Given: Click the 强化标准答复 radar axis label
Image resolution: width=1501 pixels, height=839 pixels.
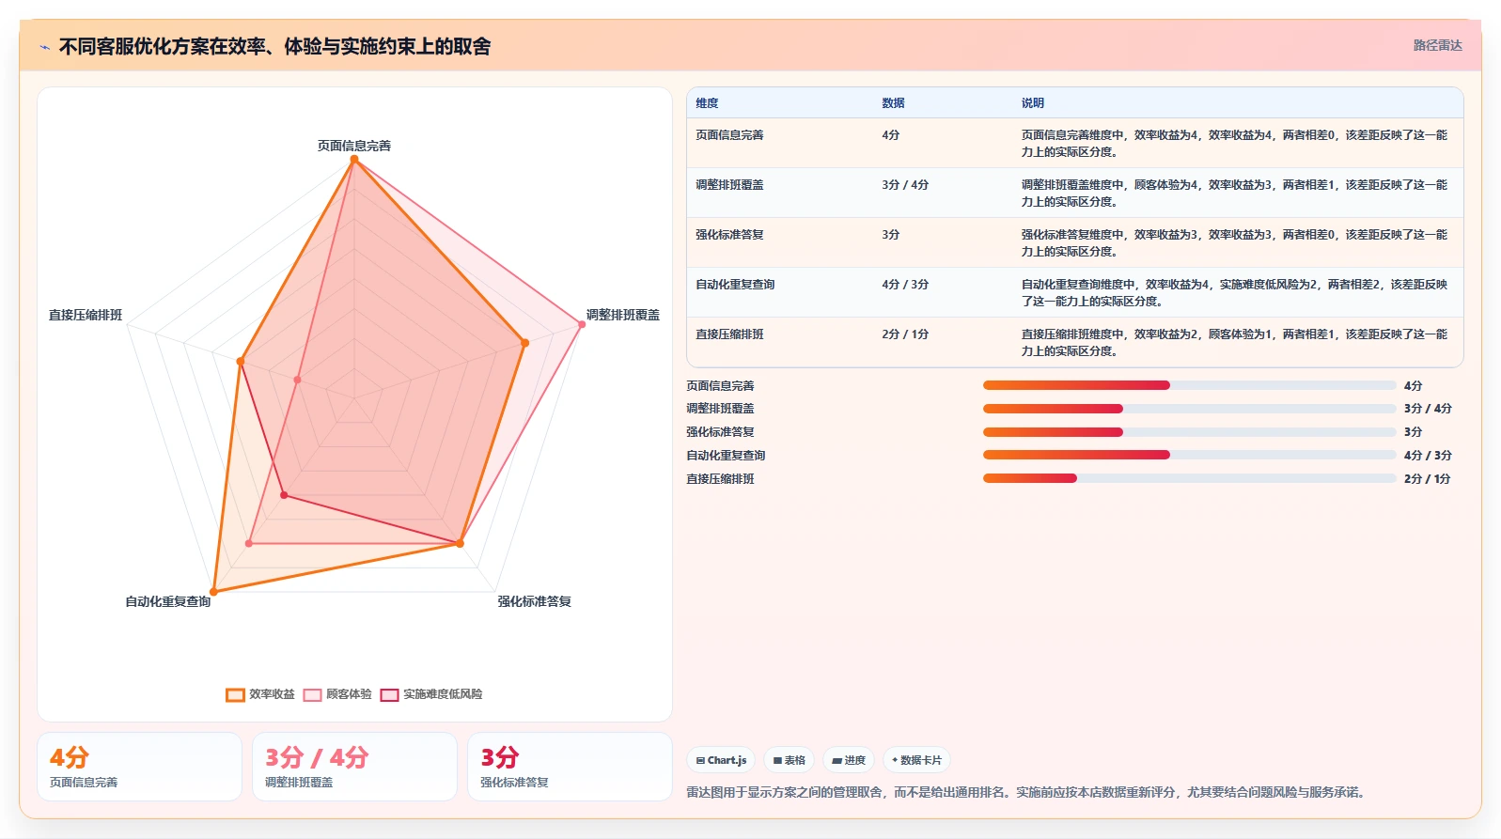Looking at the screenshot, I should point(535,601).
